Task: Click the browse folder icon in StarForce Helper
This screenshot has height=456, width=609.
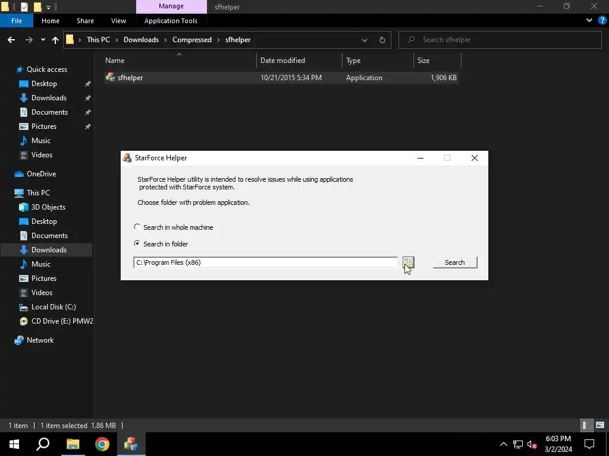Action: click(408, 262)
